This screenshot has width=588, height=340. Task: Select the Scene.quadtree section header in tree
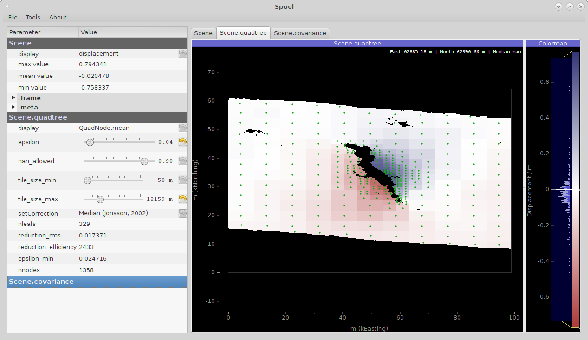click(x=97, y=117)
